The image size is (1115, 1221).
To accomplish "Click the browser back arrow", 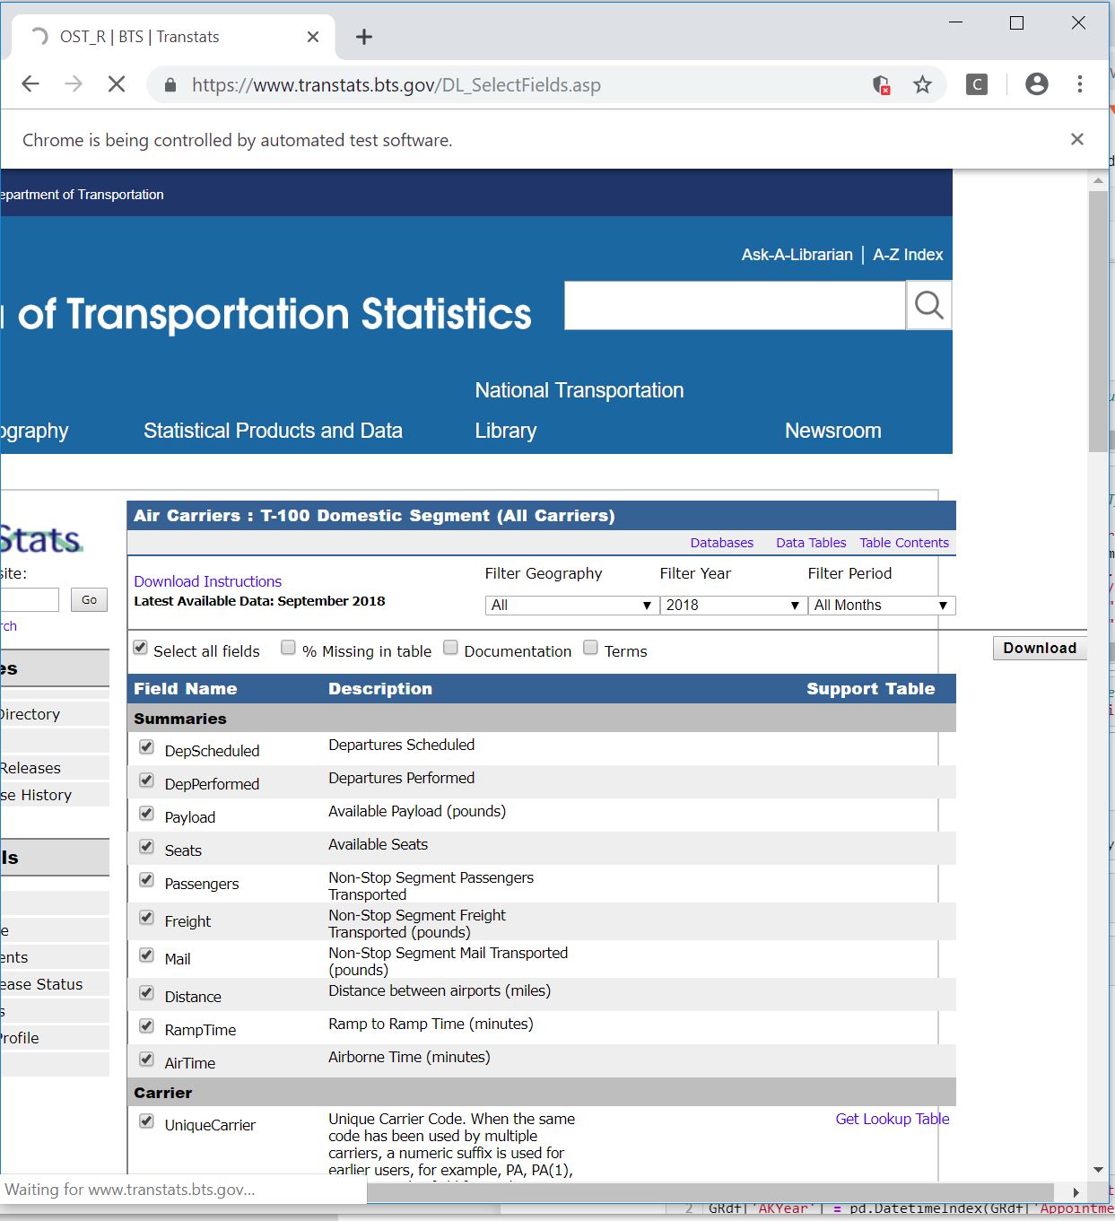I will pyautogui.click(x=30, y=84).
